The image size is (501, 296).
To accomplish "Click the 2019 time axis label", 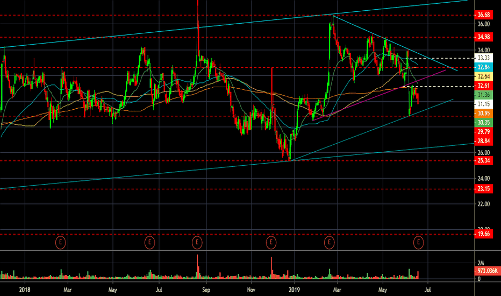I will coord(294,290).
